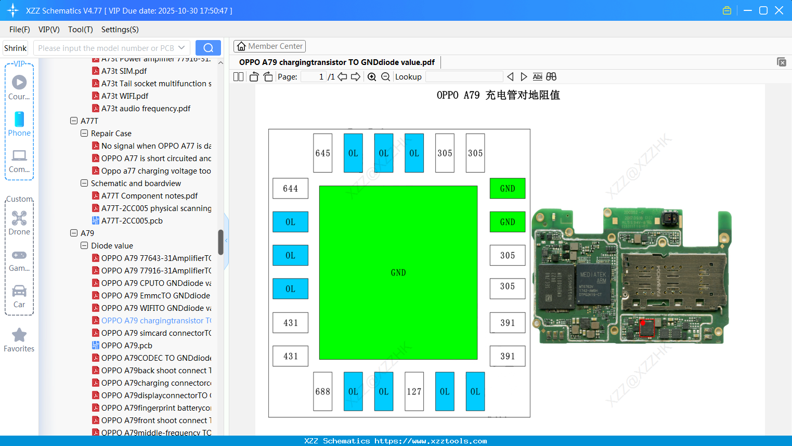This screenshot has height=446, width=792.
Task: Click the yellow toolbox icon in title bar
Action: [726, 10]
